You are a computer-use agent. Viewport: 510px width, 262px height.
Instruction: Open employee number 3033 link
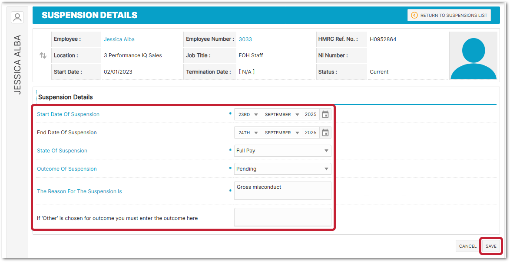coord(245,39)
